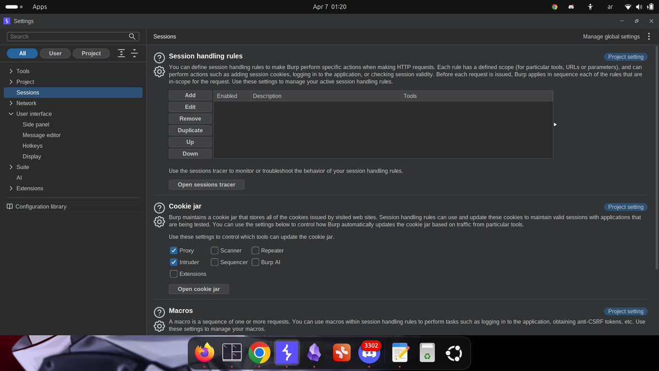Enable the Scanner checkbox
659x371 pixels.
click(x=215, y=251)
